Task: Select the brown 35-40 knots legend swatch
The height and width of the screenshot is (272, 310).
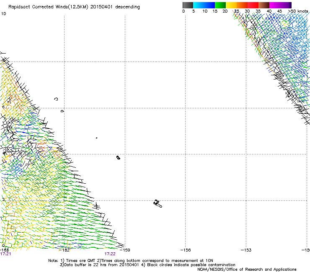Action: click(x=264, y=5)
